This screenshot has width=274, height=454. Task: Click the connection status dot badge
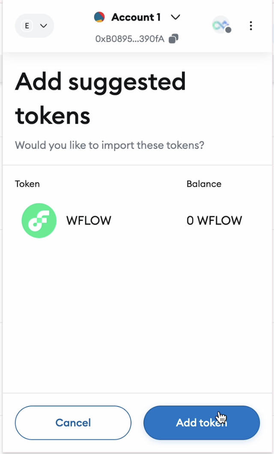pyautogui.click(x=228, y=30)
